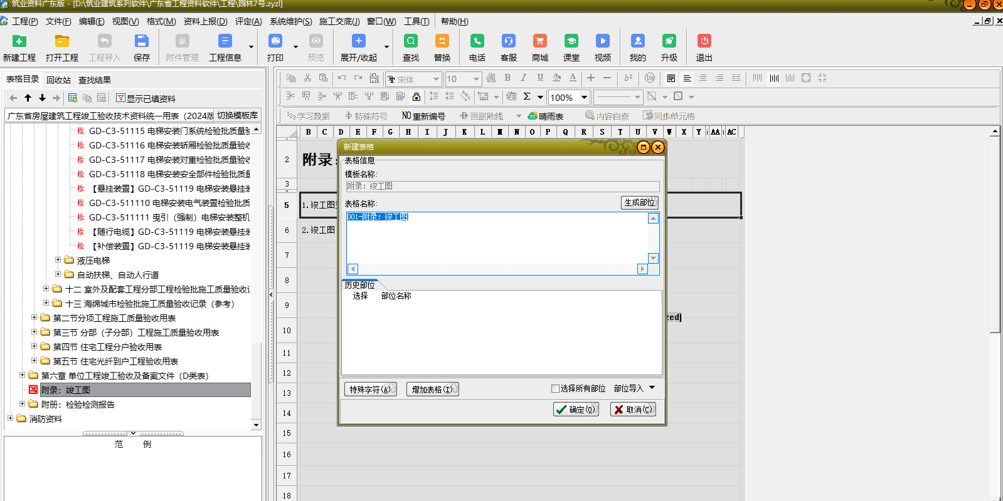This screenshot has width=1003, height=501.
Task: Open the 商城 shop icon
Action: (539, 42)
